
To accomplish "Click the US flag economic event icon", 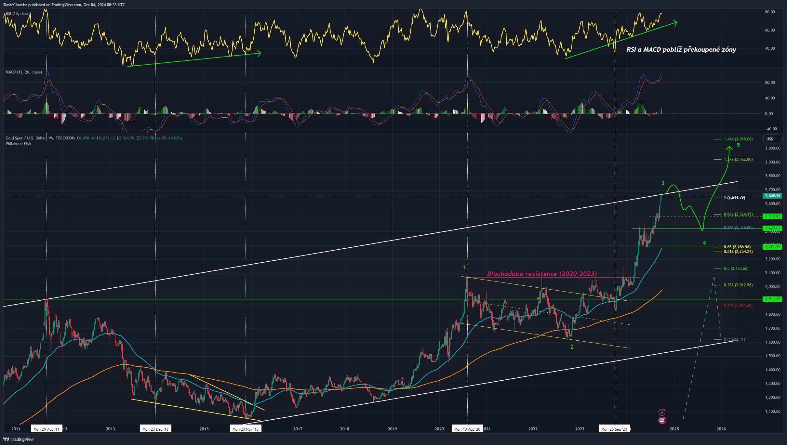I will (x=662, y=420).
